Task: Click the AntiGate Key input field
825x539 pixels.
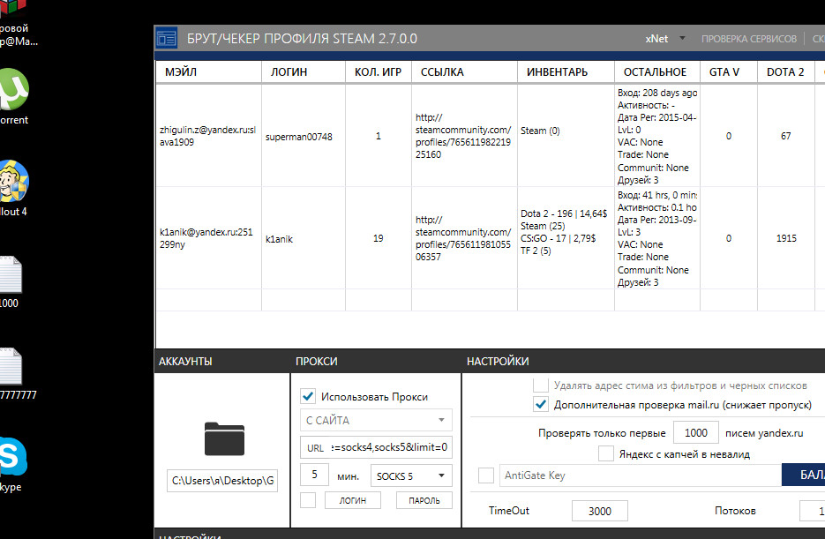Action: (641, 475)
